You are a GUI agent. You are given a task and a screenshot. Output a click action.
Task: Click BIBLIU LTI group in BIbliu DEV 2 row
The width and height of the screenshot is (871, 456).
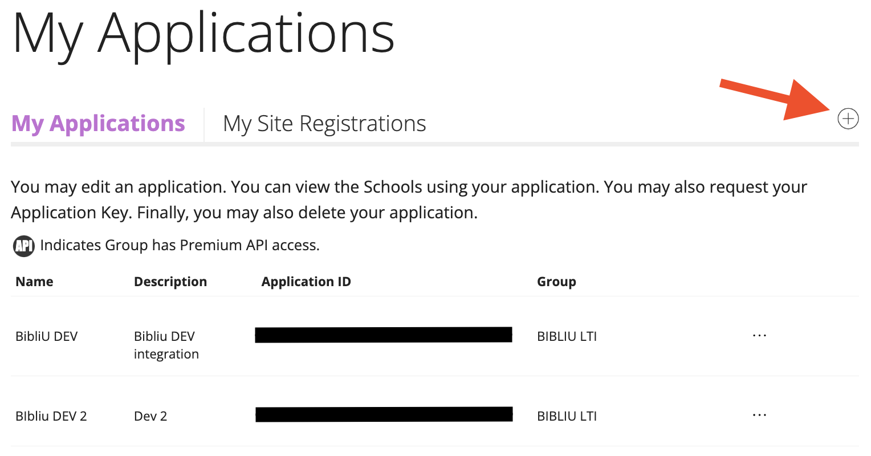point(567,416)
